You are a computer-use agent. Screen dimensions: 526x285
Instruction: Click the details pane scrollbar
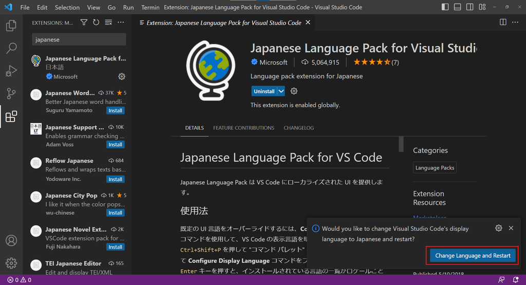click(x=401, y=144)
